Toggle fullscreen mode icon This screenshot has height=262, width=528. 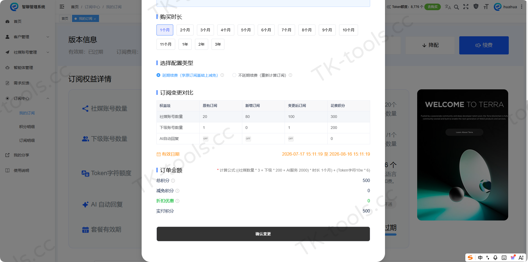click(466, 7)
